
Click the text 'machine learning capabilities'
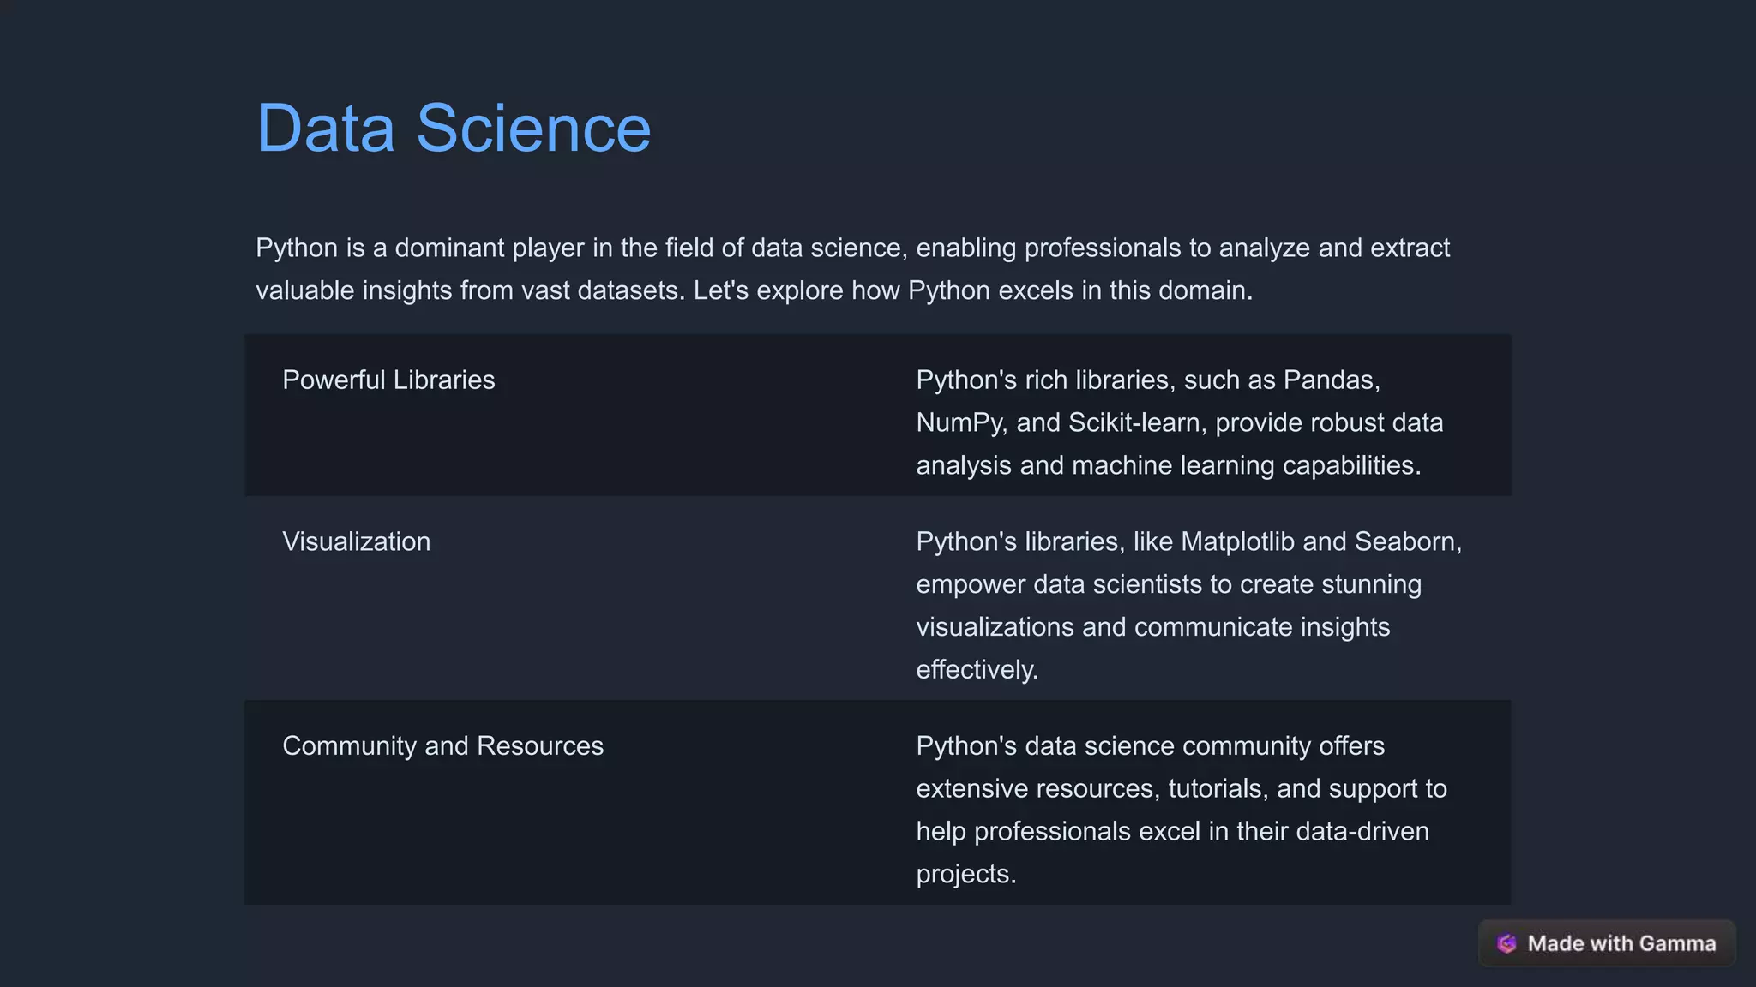point(1245,465)
